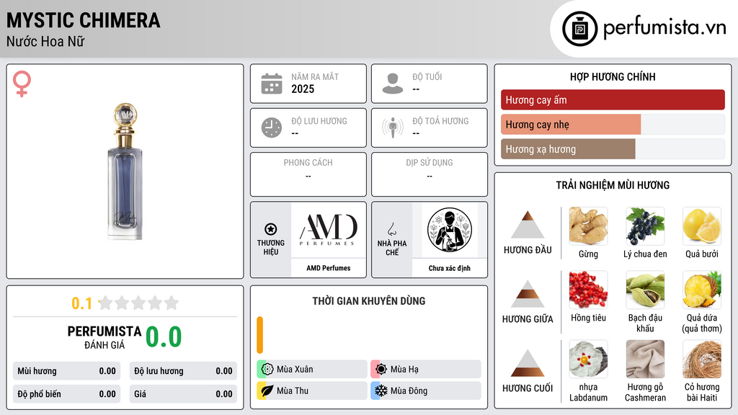Click the Quả bưởi grapefruit image
The width and height of the screenshot is (738, 415).
click(x=702, y=226)
